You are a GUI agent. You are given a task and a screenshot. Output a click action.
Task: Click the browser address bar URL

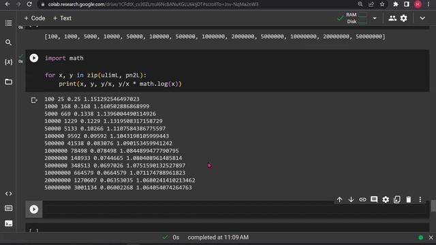point(153,4)
